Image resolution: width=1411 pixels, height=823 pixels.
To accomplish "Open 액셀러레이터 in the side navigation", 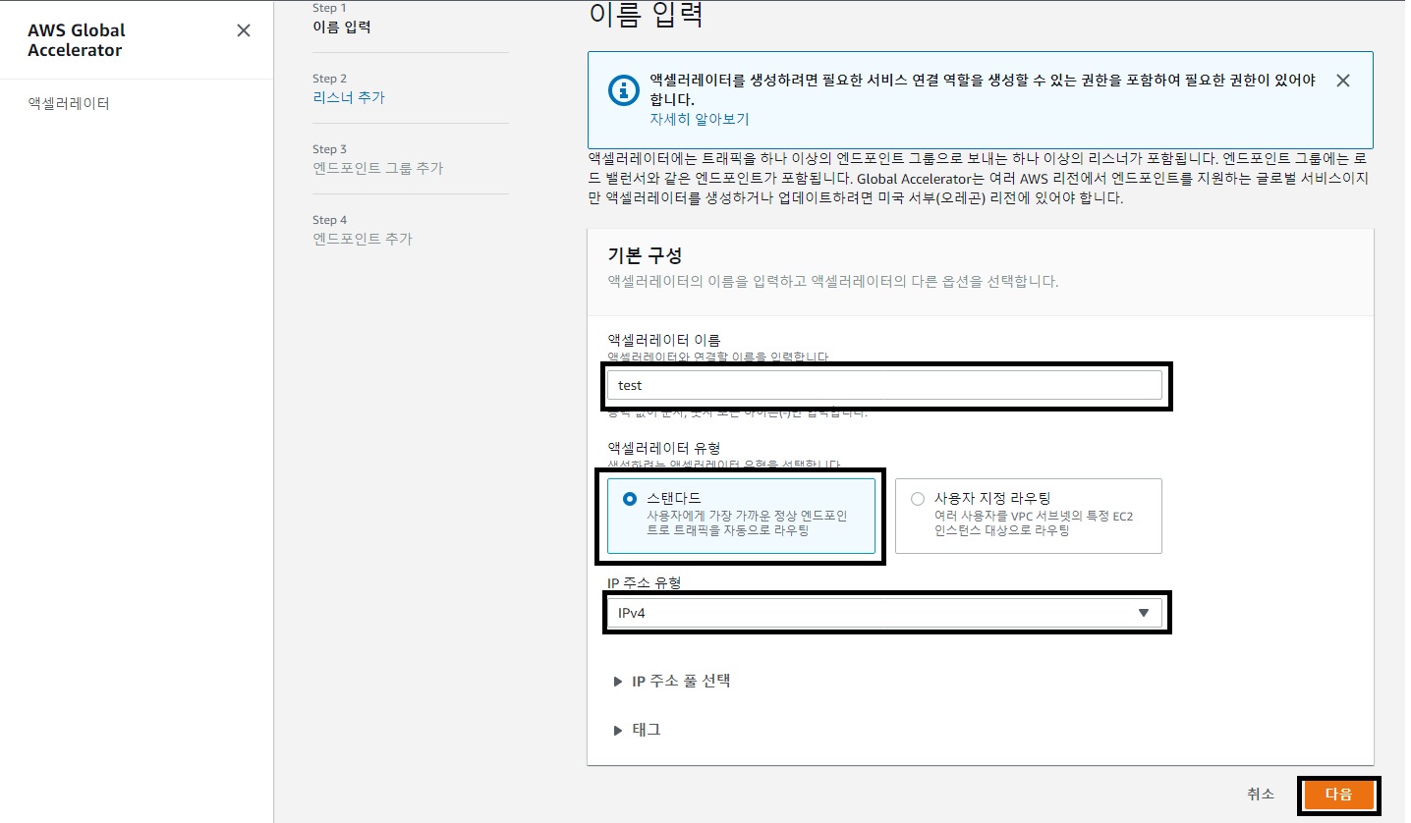I will [69, 102].
